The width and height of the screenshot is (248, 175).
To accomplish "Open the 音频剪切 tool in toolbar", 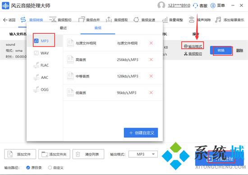I will tap(60, 20).
